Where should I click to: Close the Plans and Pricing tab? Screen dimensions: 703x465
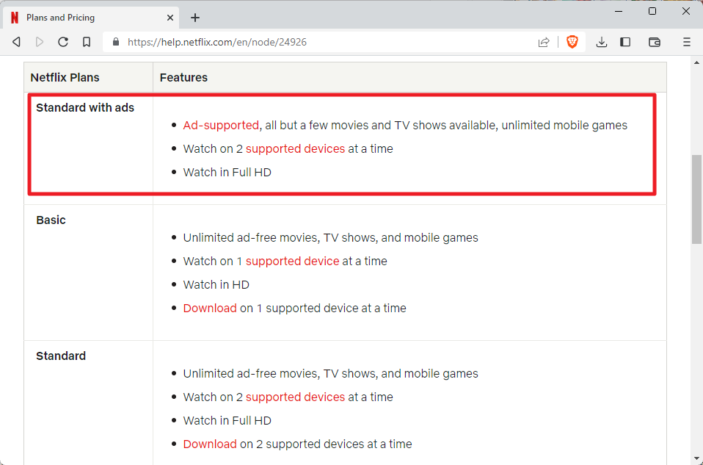170,18
